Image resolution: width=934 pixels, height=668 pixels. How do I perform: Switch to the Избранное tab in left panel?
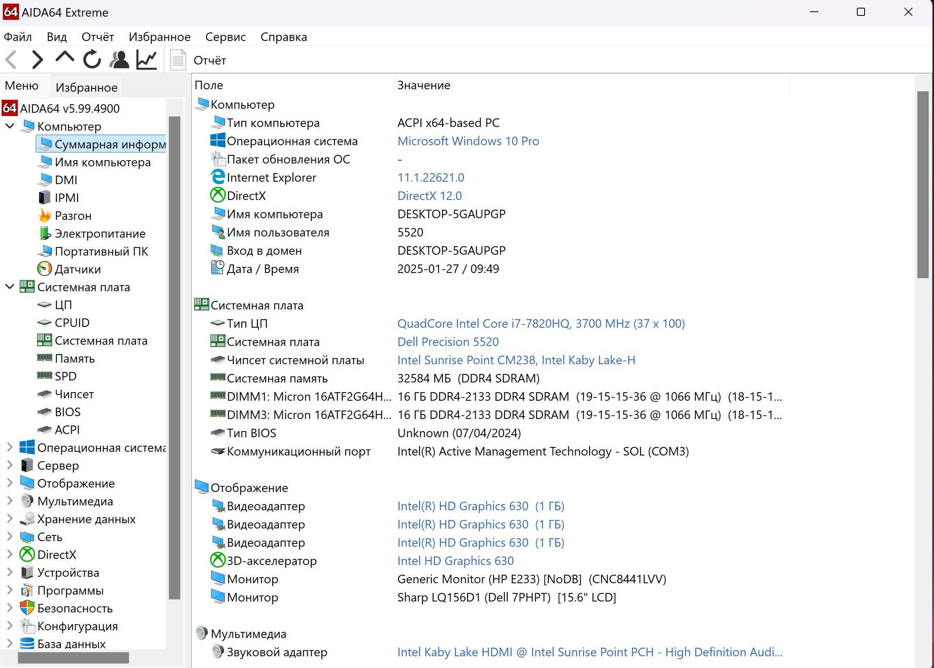[x=86, y=87]
